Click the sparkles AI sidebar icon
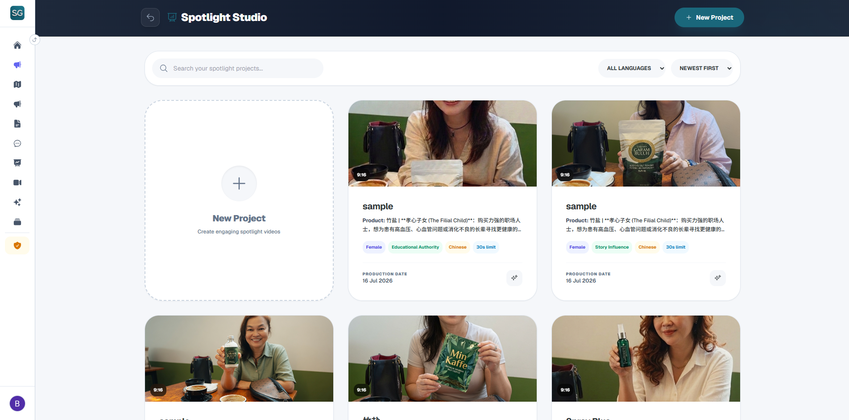This screenshot has height=420, width=849. [17, 202]
